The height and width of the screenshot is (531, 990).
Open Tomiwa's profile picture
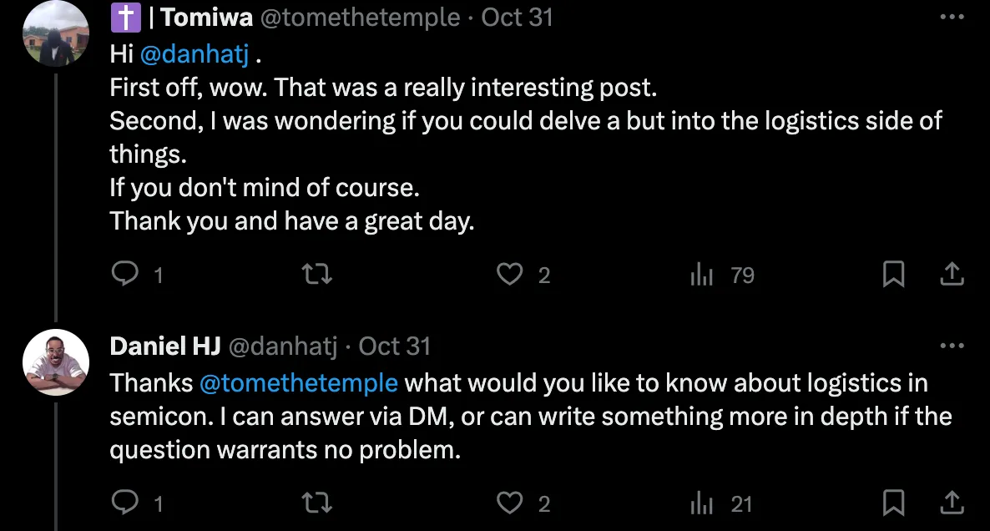pyautogui.click(x=55, y=34)
